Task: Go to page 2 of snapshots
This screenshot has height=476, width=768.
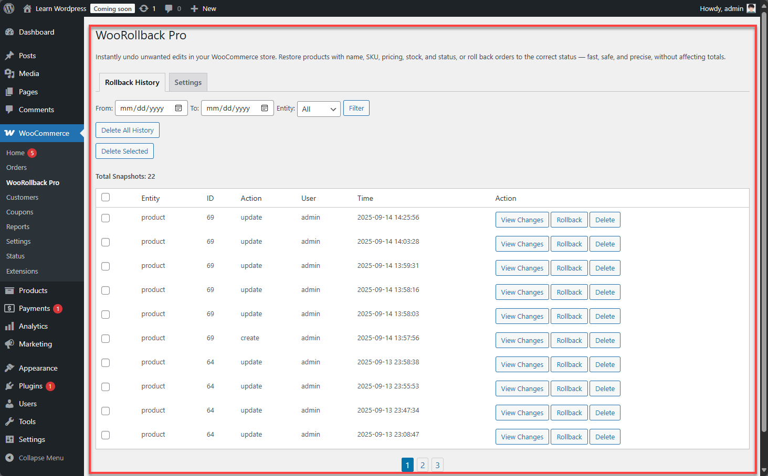Action: (423, 464)
